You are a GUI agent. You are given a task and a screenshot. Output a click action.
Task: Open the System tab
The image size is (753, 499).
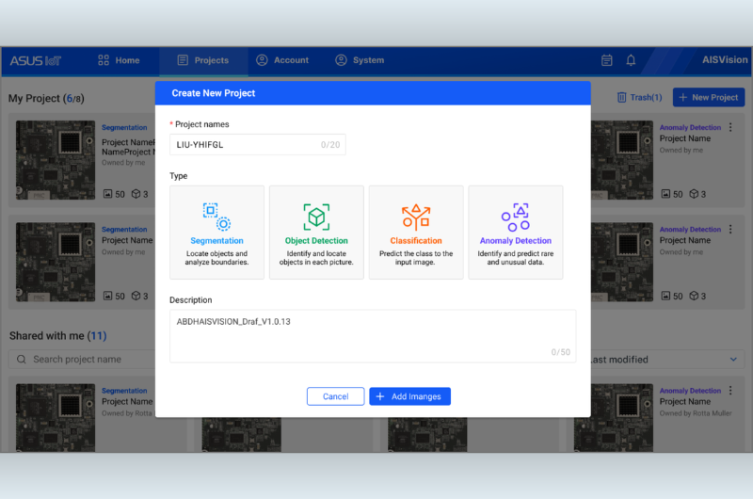pos(360,60)
